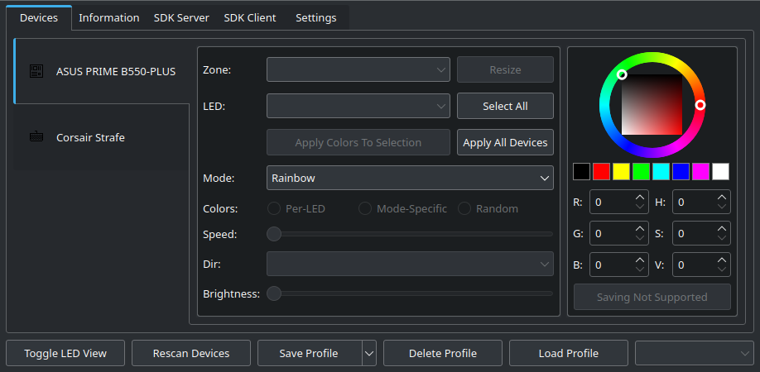Image resolution: width=760 pixels, height=372 pixels.
Task: Select the ASUS PRIME B550-PLUS motherboard icon
Action: [x=36, y=71]
